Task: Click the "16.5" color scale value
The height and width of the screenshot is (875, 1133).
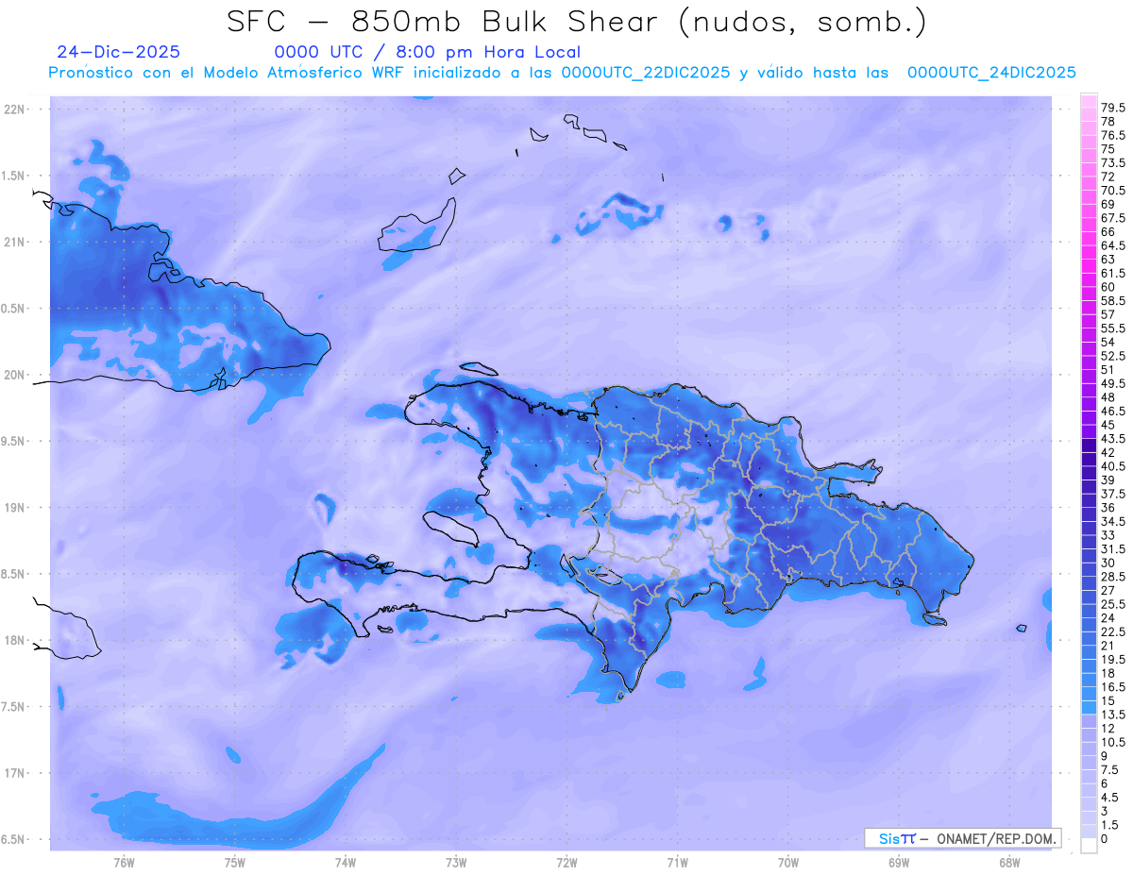Action: coord(1113,687)
